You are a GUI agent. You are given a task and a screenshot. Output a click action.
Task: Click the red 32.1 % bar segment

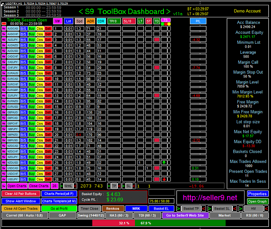click(x=114, y=223)
